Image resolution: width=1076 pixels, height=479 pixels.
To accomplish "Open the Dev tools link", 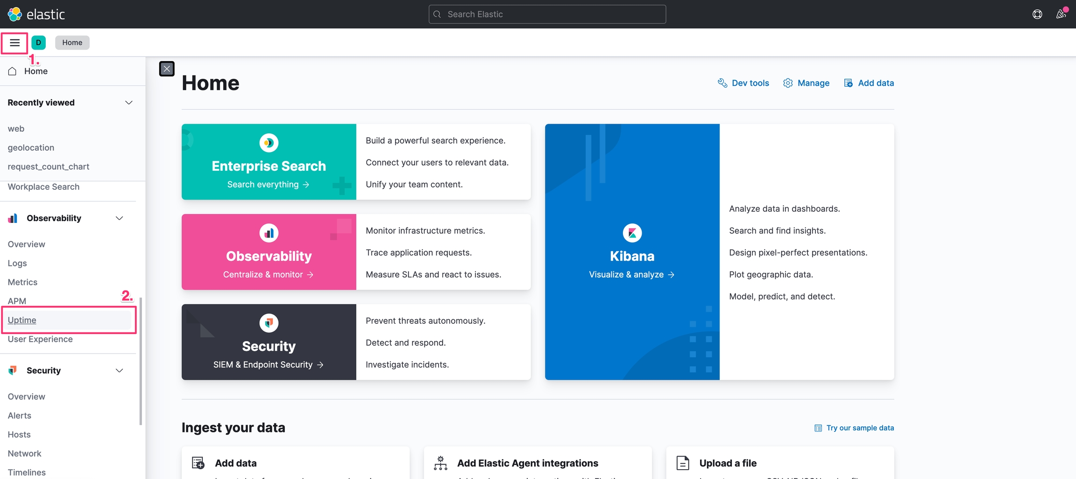I will [x=750, y=83].
